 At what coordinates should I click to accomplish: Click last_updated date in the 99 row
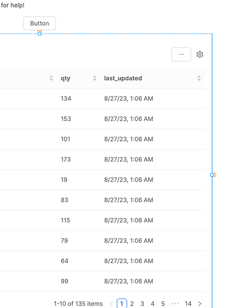coord(128,282)
